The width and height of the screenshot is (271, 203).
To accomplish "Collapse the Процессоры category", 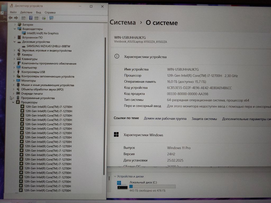I will 13,102.
